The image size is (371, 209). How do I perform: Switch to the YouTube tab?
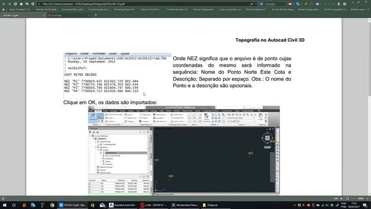click(69, 16)
